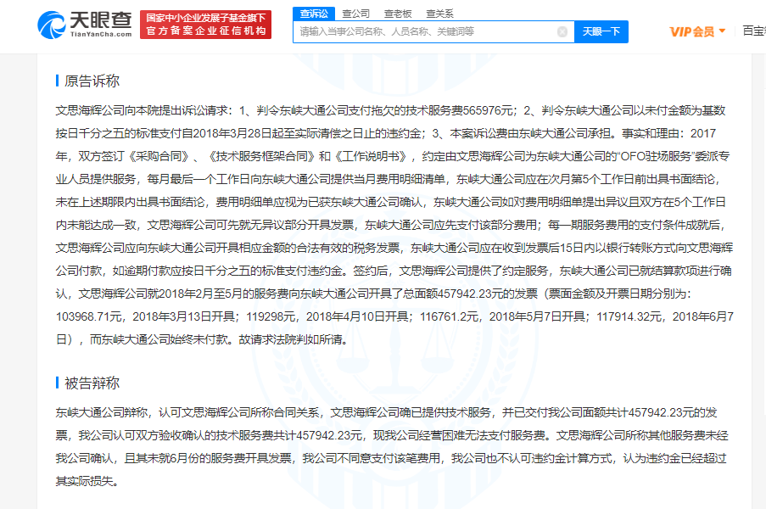Click the text 《工作说明书》
Screen dimensions: 766x509
coord(371,156)
